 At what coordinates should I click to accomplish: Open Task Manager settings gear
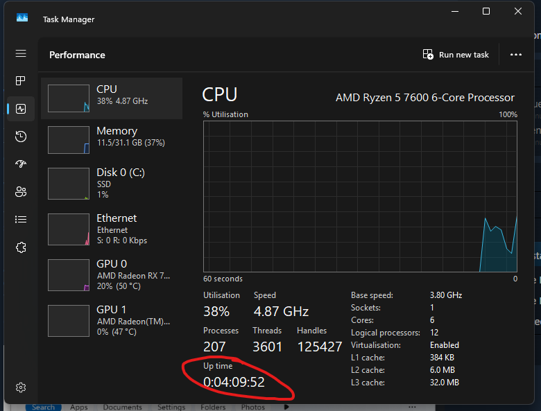21,387
